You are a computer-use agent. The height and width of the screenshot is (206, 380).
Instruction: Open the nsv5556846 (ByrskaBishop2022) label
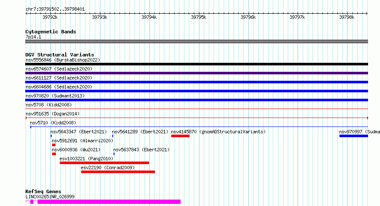coord(63,60)
